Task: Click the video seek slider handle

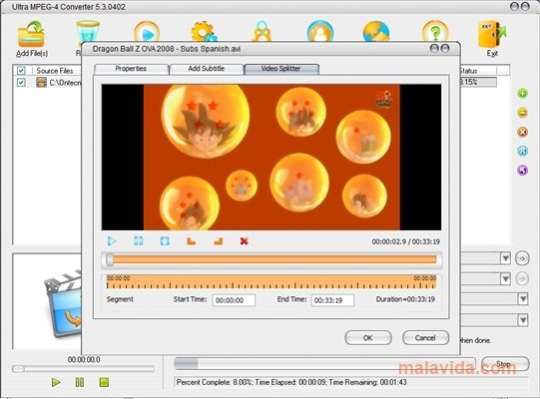Action: 110,259
